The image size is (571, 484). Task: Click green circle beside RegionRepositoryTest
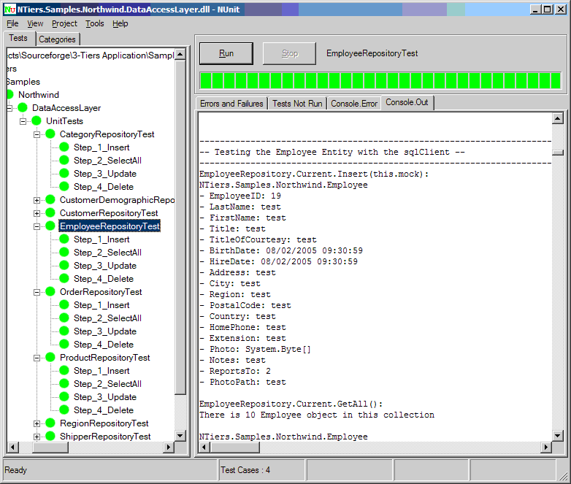50,423
